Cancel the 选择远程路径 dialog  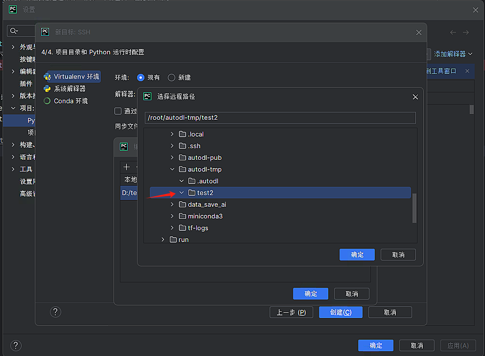(x=398, y=255)
